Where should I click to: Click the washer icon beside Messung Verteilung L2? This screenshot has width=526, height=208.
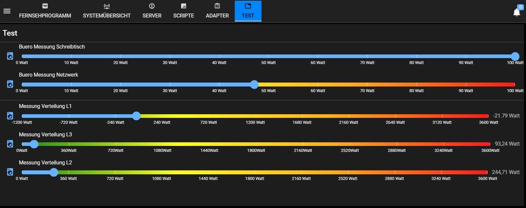[x=10, y=172]
